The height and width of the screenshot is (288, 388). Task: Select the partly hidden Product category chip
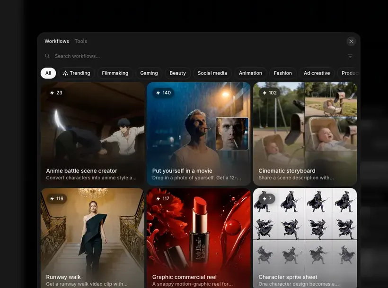tap(349, 73)
